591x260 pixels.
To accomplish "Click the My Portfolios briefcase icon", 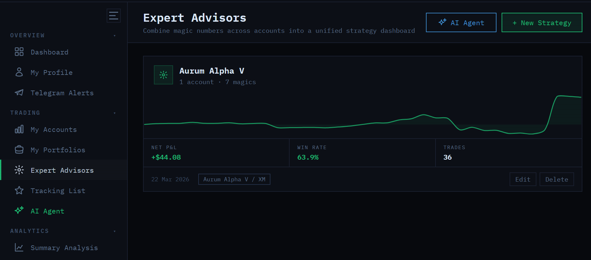I will (19, 149).
